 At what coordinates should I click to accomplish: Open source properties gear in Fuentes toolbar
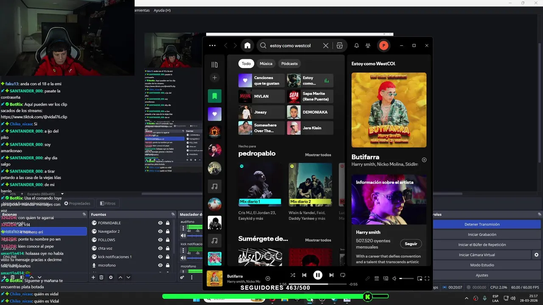click(x=111, y=277)
